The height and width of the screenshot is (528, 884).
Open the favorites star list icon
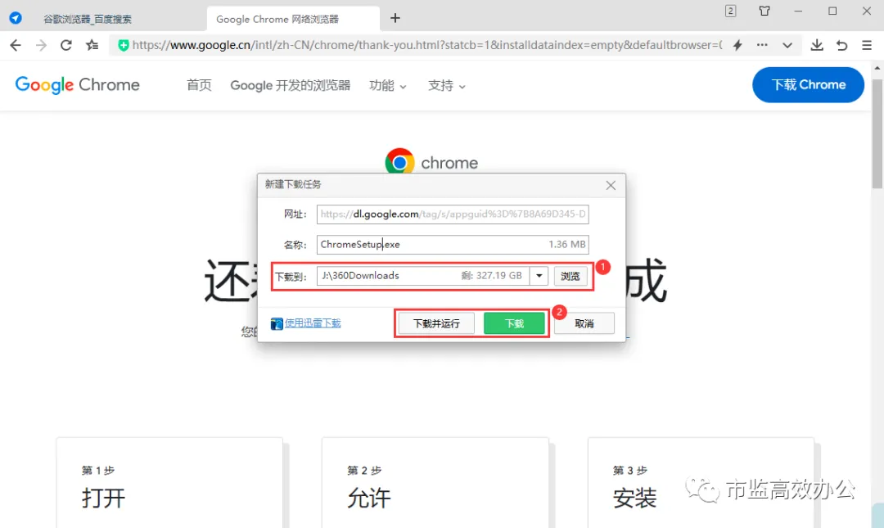coord(92,45)
